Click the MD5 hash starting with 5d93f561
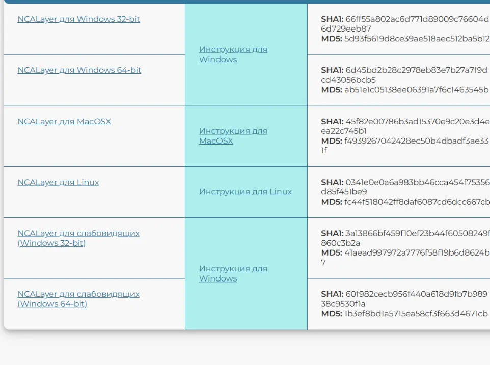Screen dimensions: 490x365 point(416,38)
